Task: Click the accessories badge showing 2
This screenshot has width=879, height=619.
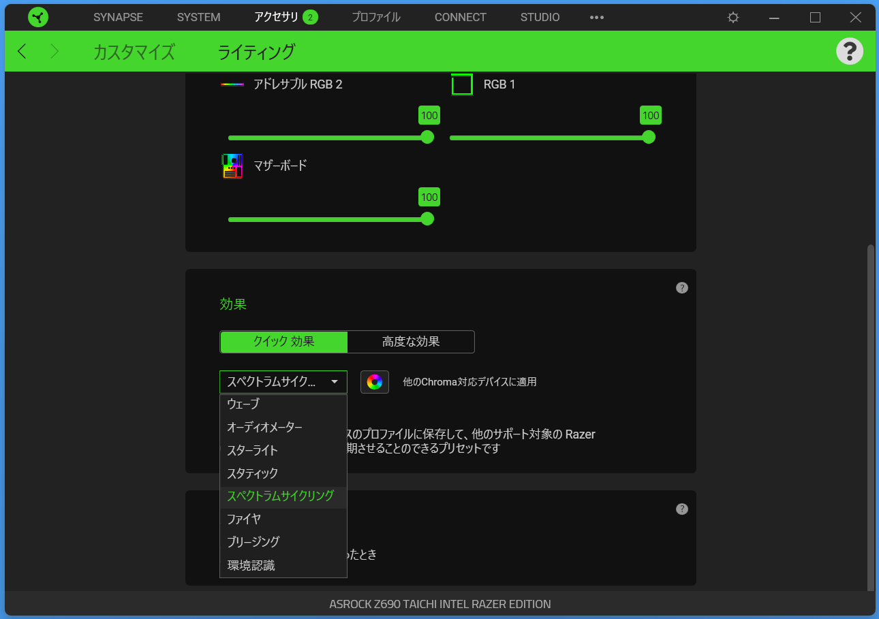Action: [x=310, y=18]
